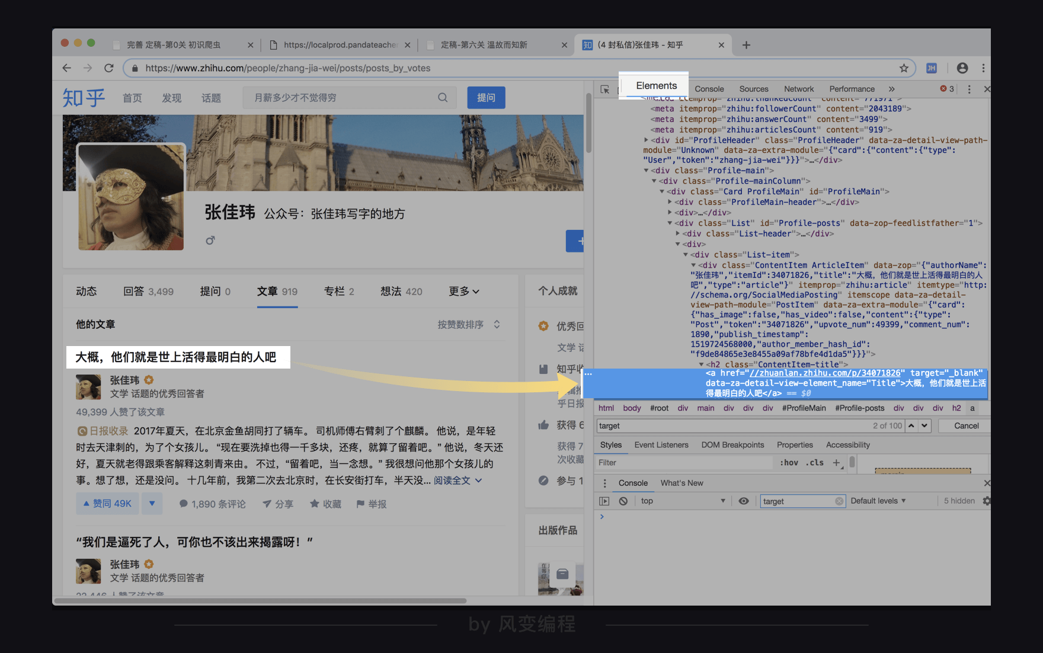Click the #ProfileMain breadcrumb item

[804, 408]
